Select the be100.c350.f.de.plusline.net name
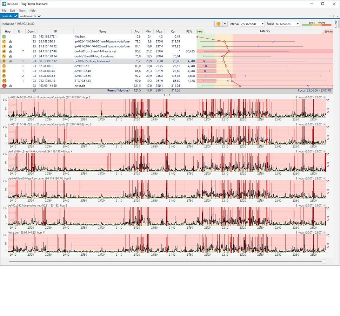This screenshot has width=340, height=316. point(92,61)
